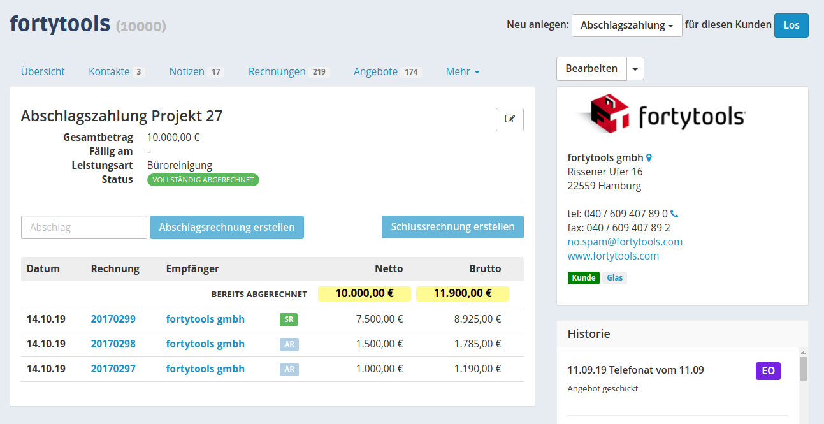
Task: Open fortytools gmbh recipient of invoice 20170297
Action: coord(205,369)
